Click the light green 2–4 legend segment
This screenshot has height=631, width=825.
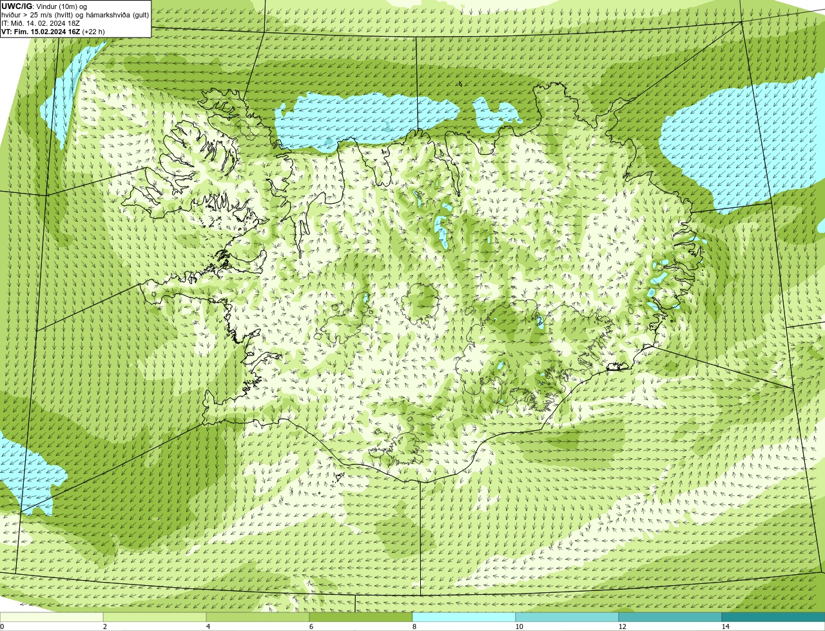click(x=155, y=617)
